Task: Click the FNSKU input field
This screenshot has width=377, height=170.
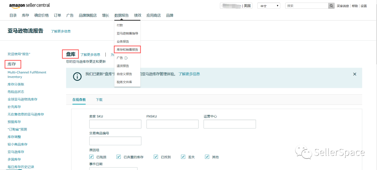Action: pos(172,124)
